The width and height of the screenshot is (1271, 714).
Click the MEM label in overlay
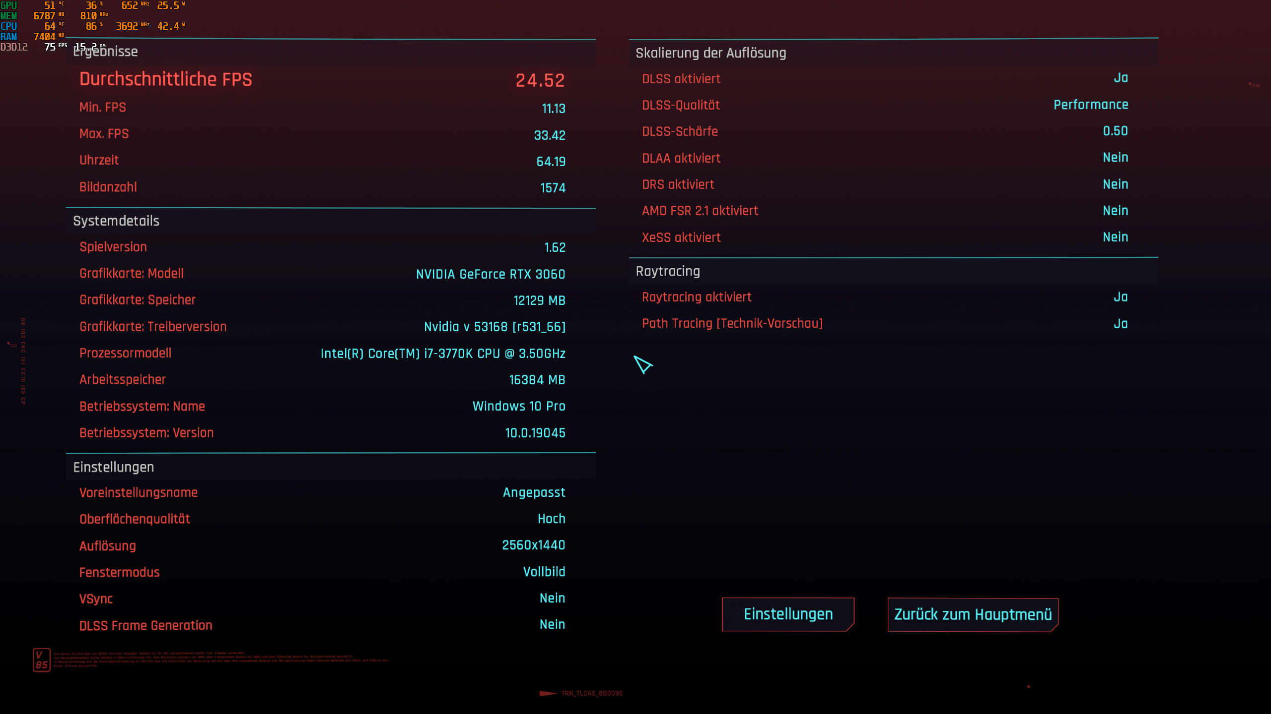[x=8, y=16]
